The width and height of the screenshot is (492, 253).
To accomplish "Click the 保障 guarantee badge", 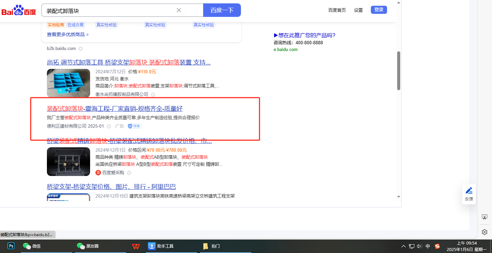I will 135,126.
